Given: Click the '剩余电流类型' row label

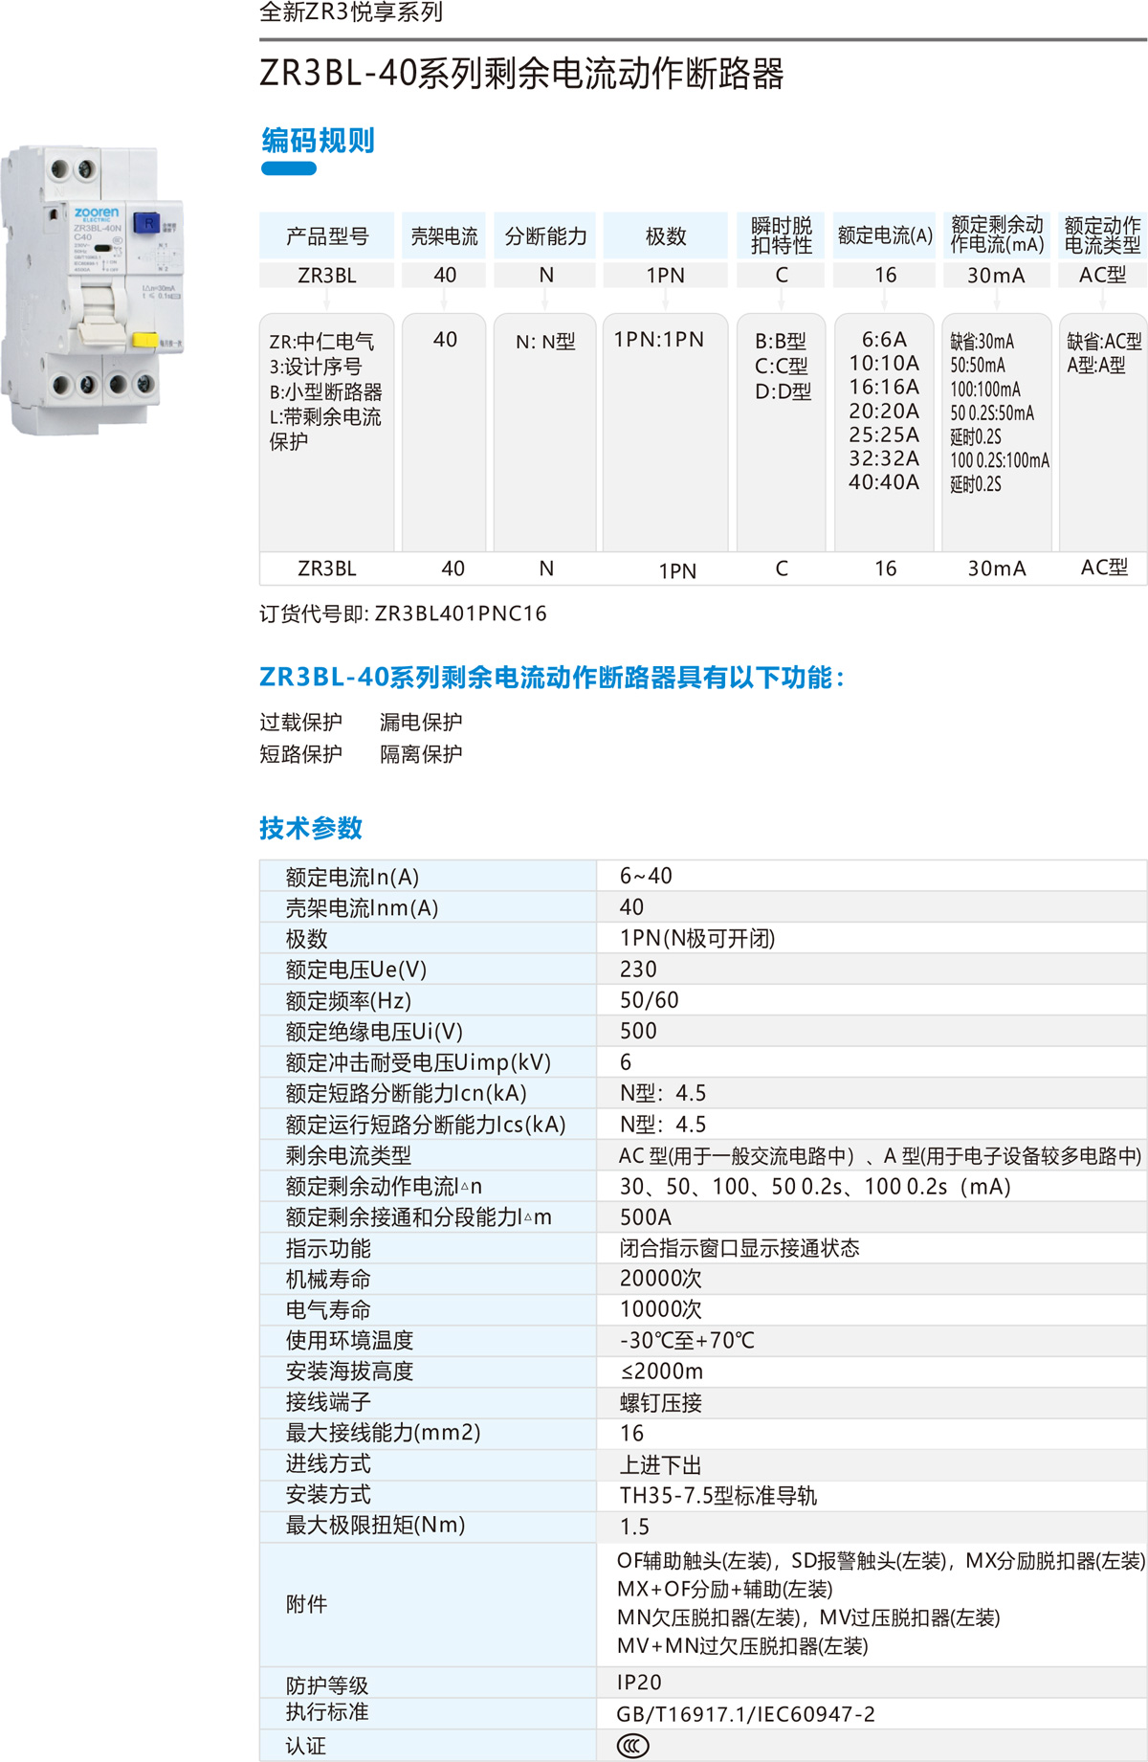Looking at the screenshot, I should click(348, 1155).
